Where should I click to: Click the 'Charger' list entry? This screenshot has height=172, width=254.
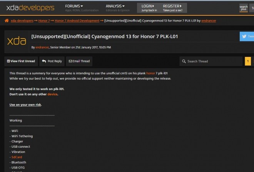pos(17,141)
